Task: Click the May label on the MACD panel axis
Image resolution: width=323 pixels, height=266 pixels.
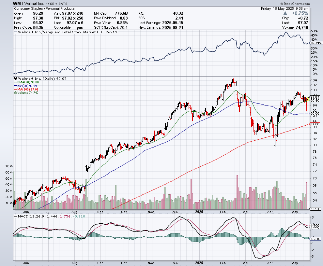Action: [295, 263]
